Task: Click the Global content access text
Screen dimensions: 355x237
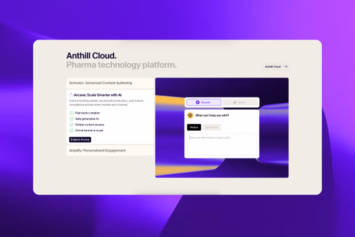Action: pos(90,125)
